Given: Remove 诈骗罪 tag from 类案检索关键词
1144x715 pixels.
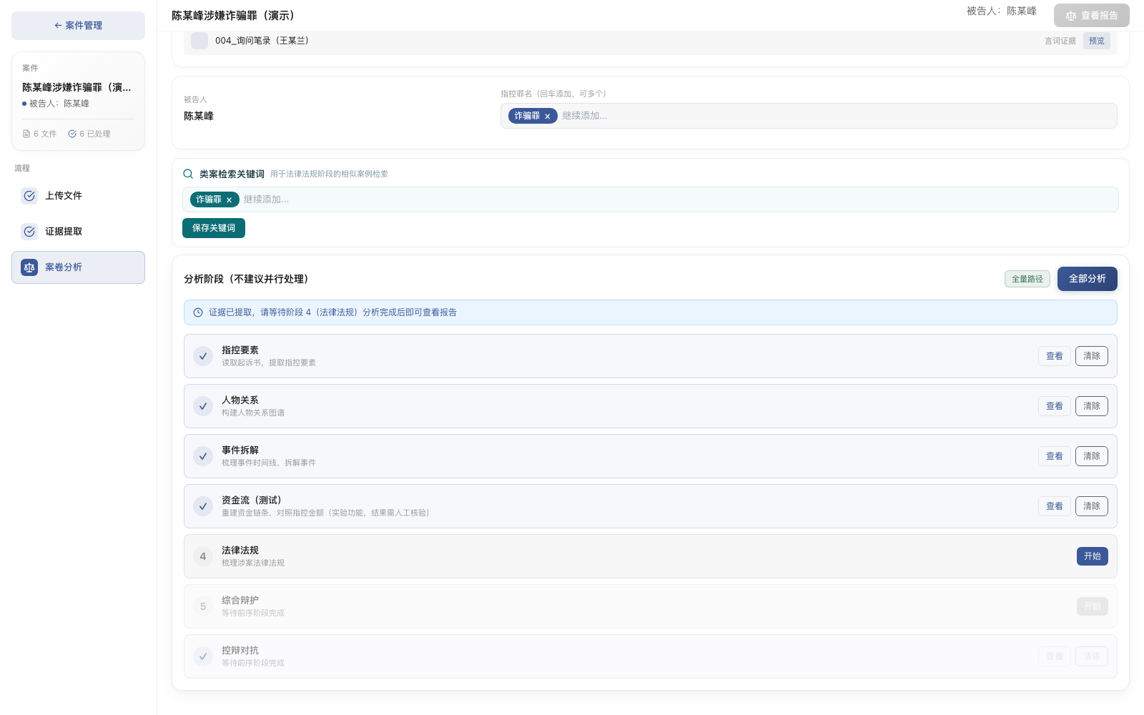Looking at the screenshot, I should 230,200.
